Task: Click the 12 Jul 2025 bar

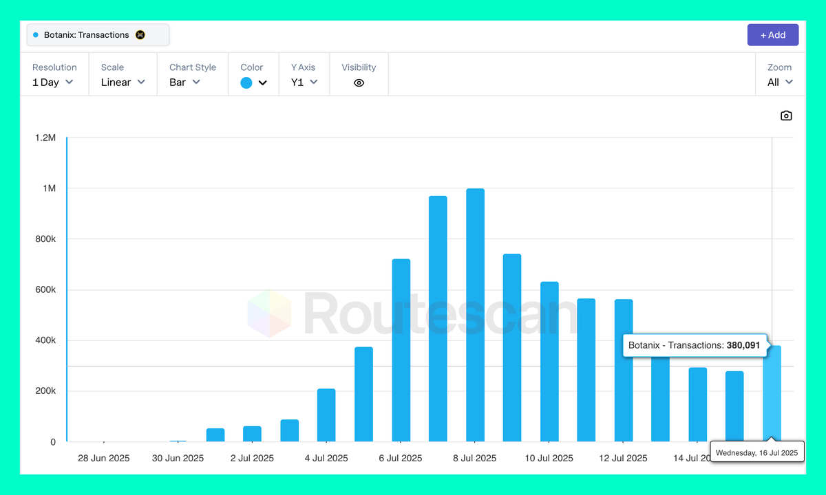Action: point(624,371)
